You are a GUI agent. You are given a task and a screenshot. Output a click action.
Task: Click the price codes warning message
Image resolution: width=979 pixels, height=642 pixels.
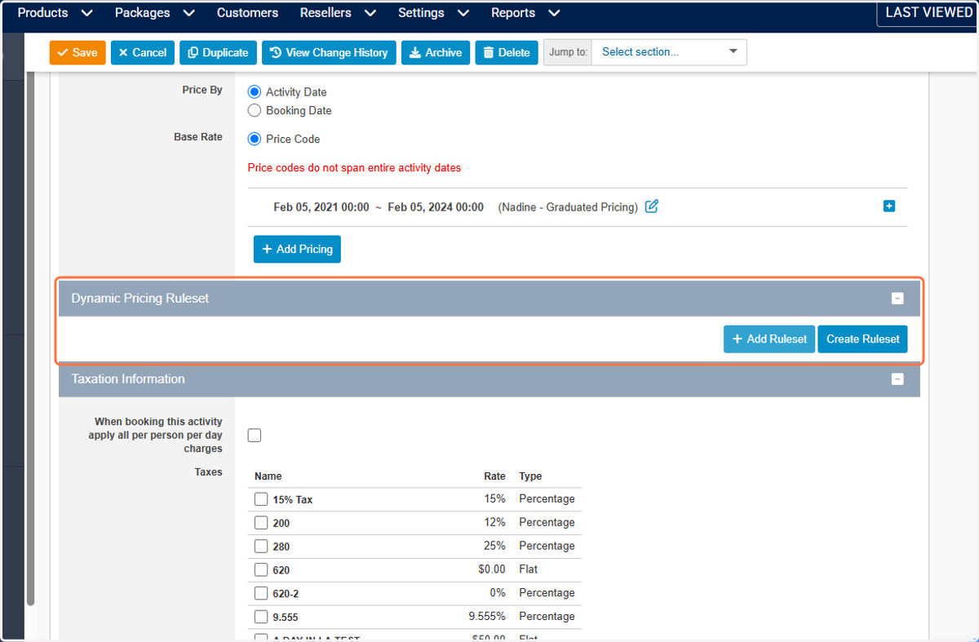354,168
